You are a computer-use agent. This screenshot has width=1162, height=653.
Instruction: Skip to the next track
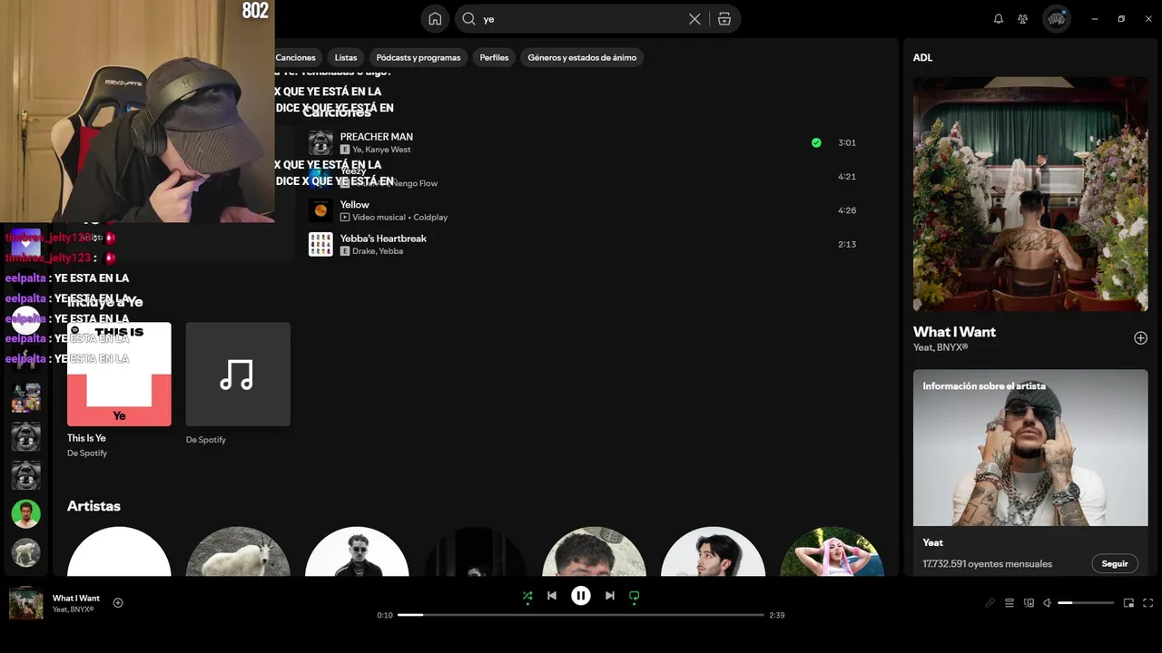pos(610,596)
